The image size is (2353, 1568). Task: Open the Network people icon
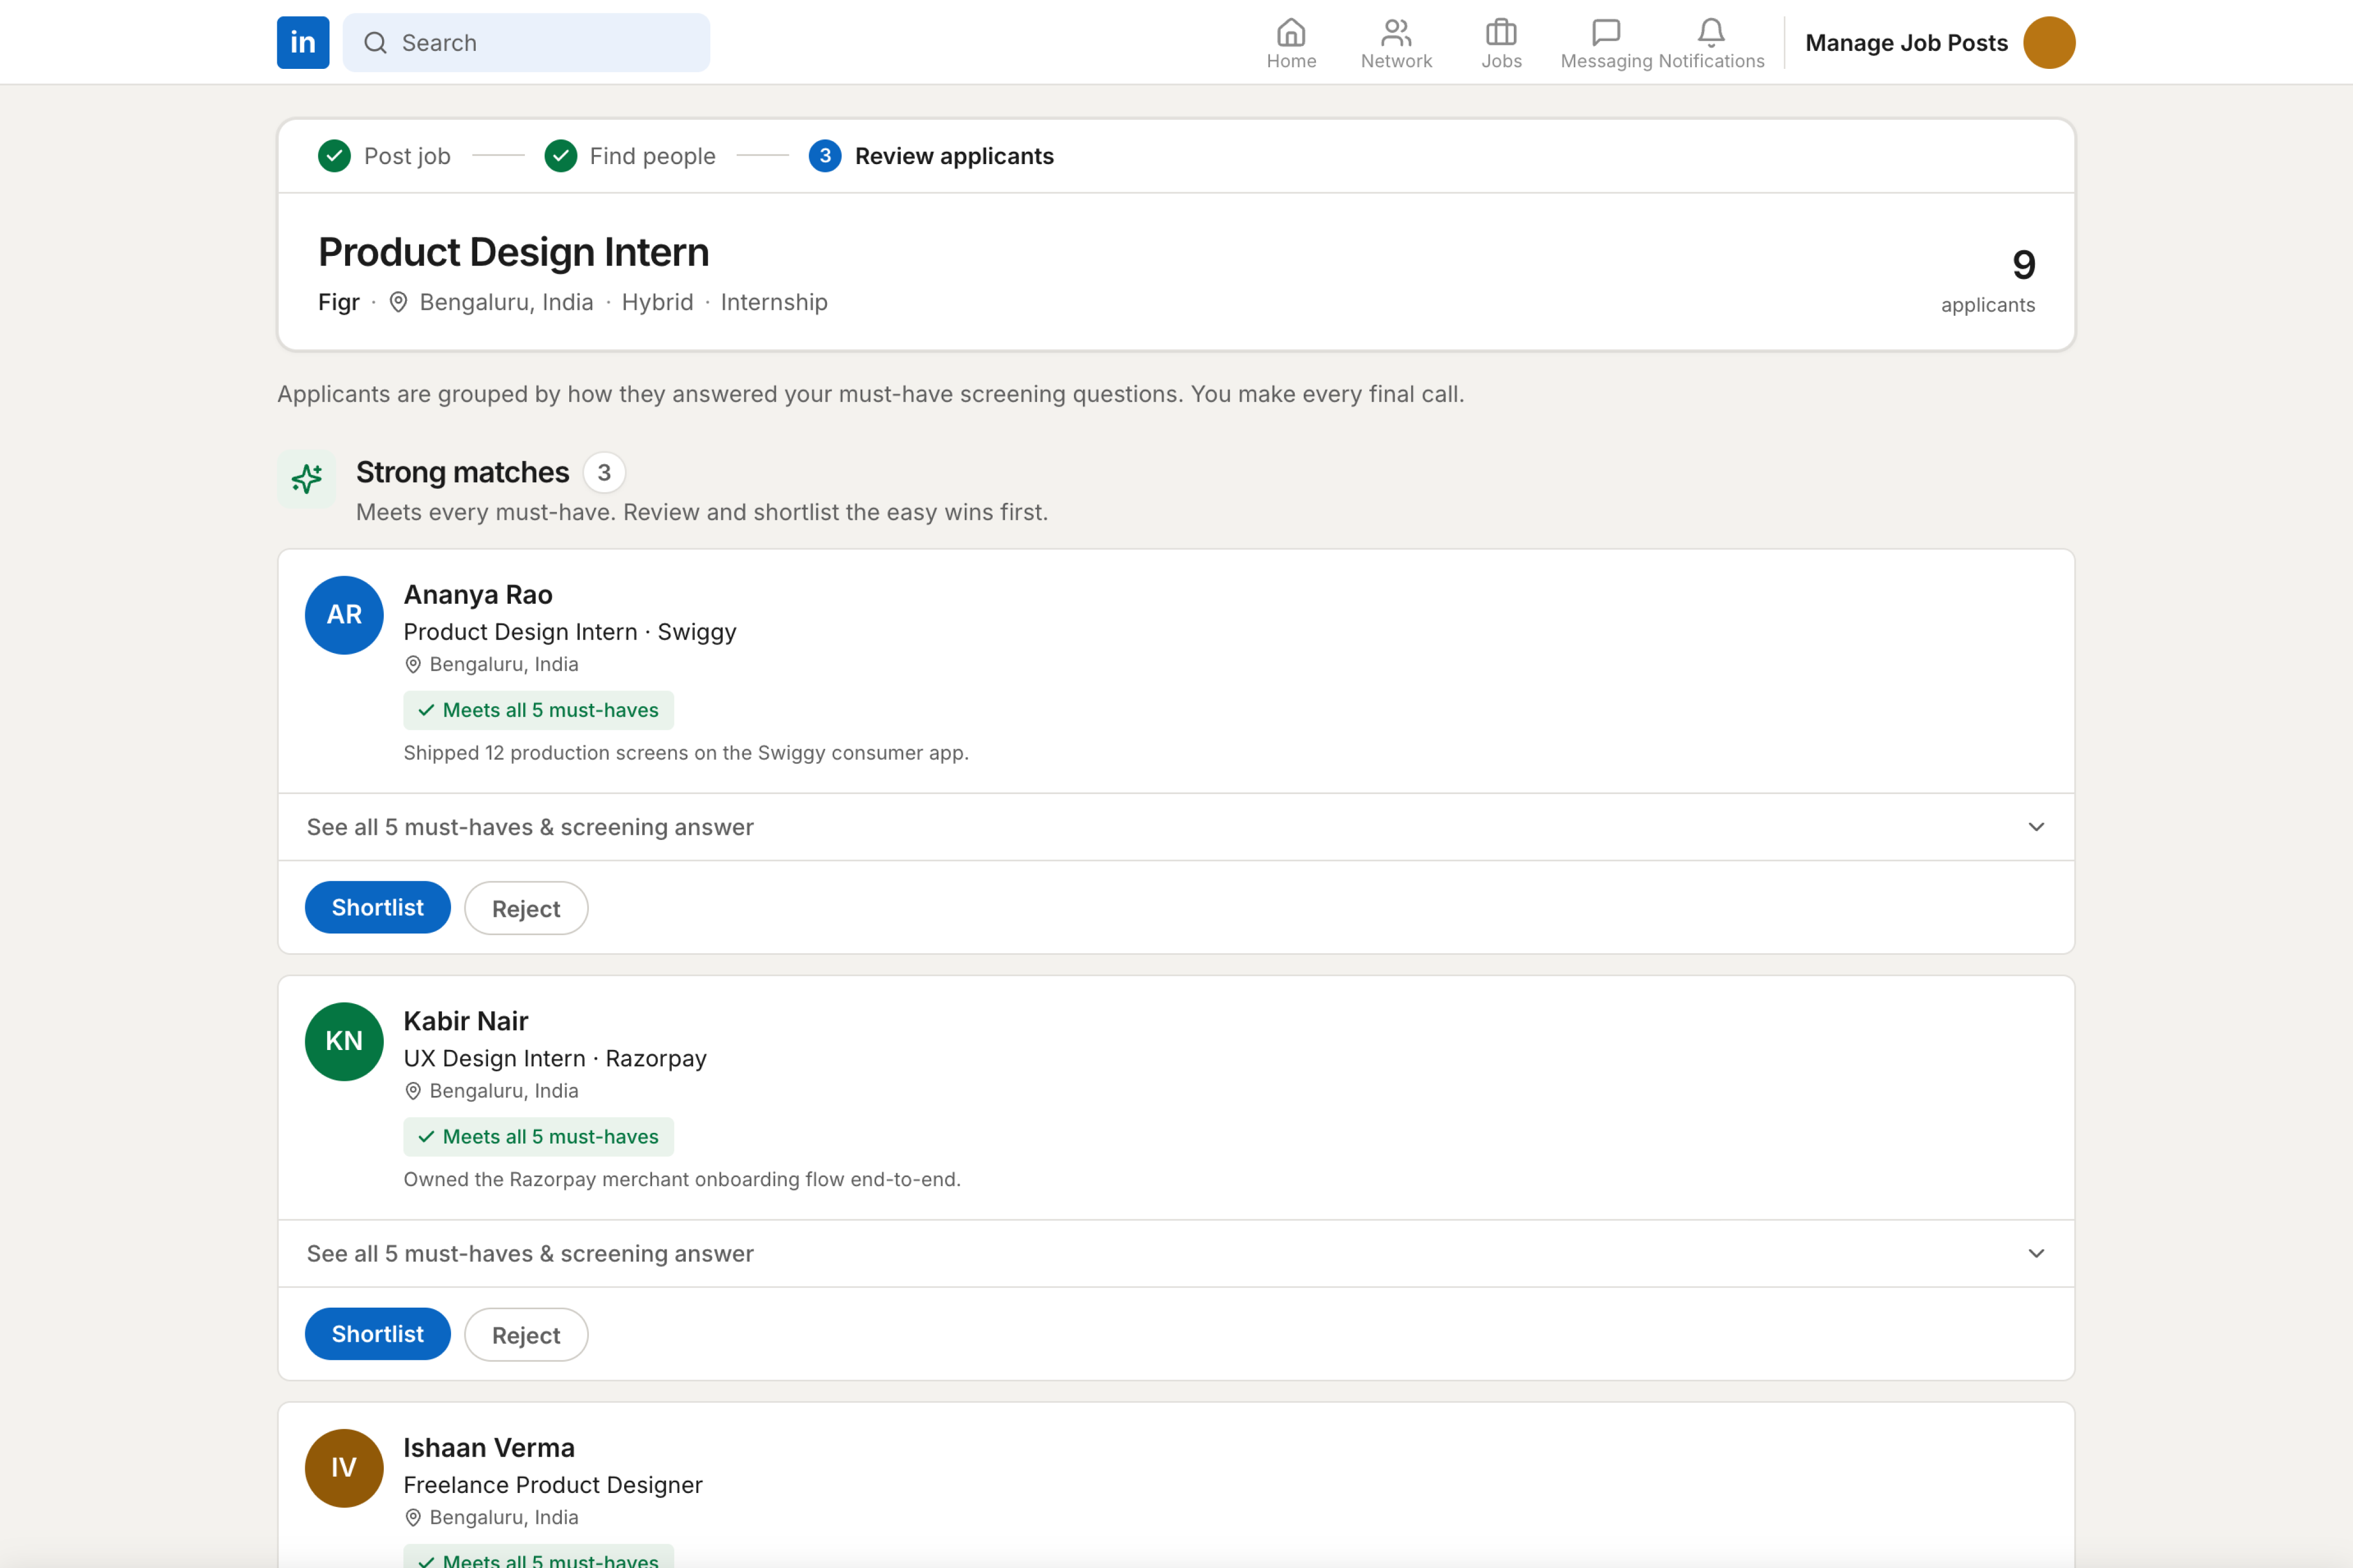point(1396,33)
